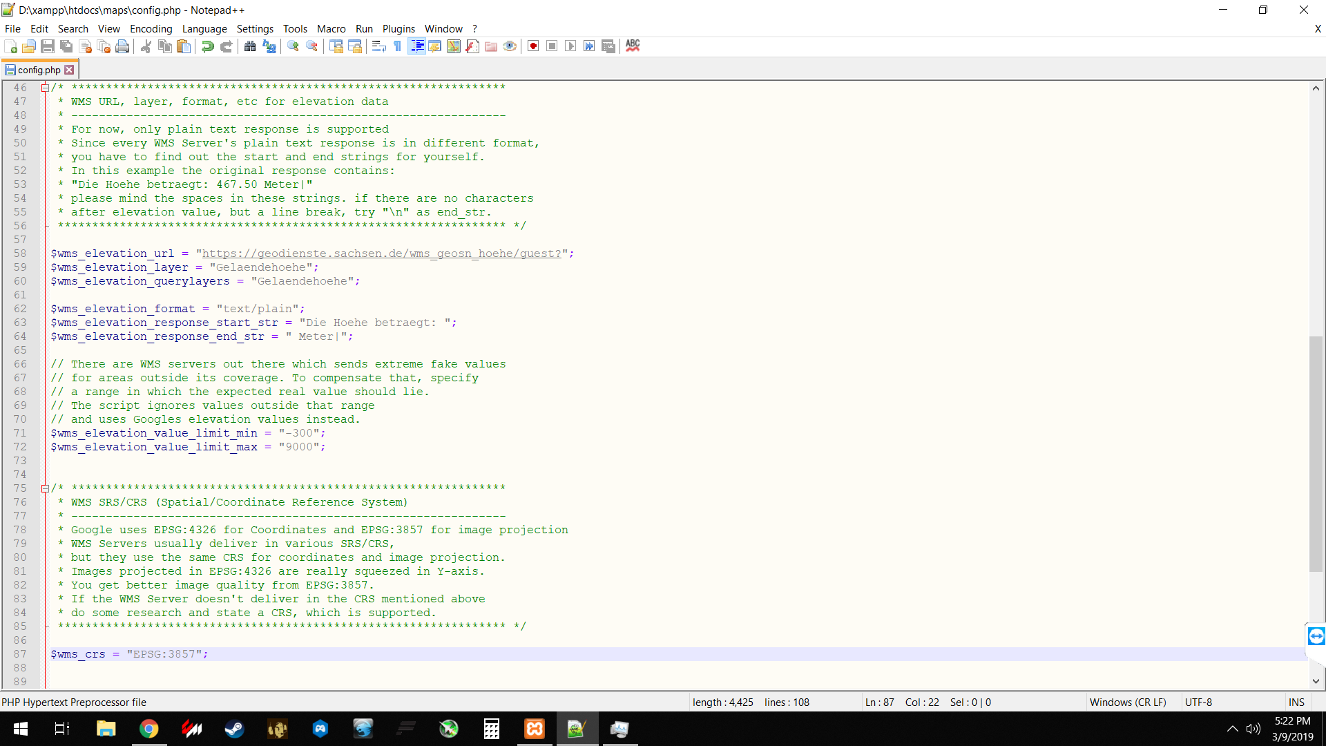Open Task View on taskbar
This screenshot has width=1326, height=746.
[62, 729]
